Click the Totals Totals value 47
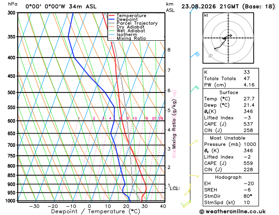Image resolution: width=279 pixels, height=215 pixels. coord(247,78)
